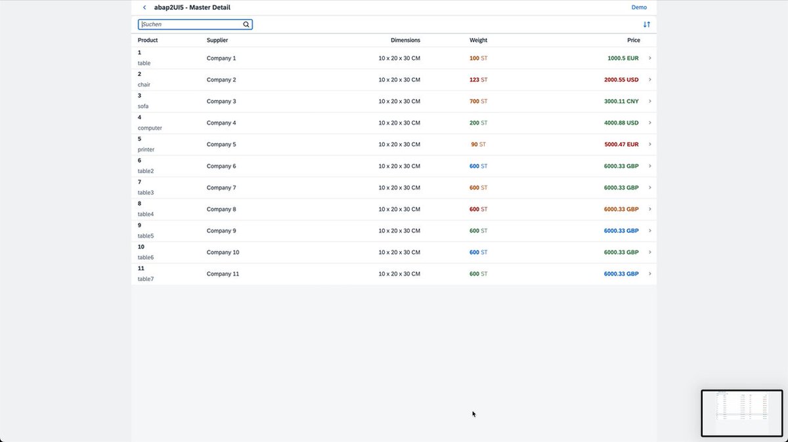Go back using the header back arrow

pyautogui.click(x=144, y=8)
